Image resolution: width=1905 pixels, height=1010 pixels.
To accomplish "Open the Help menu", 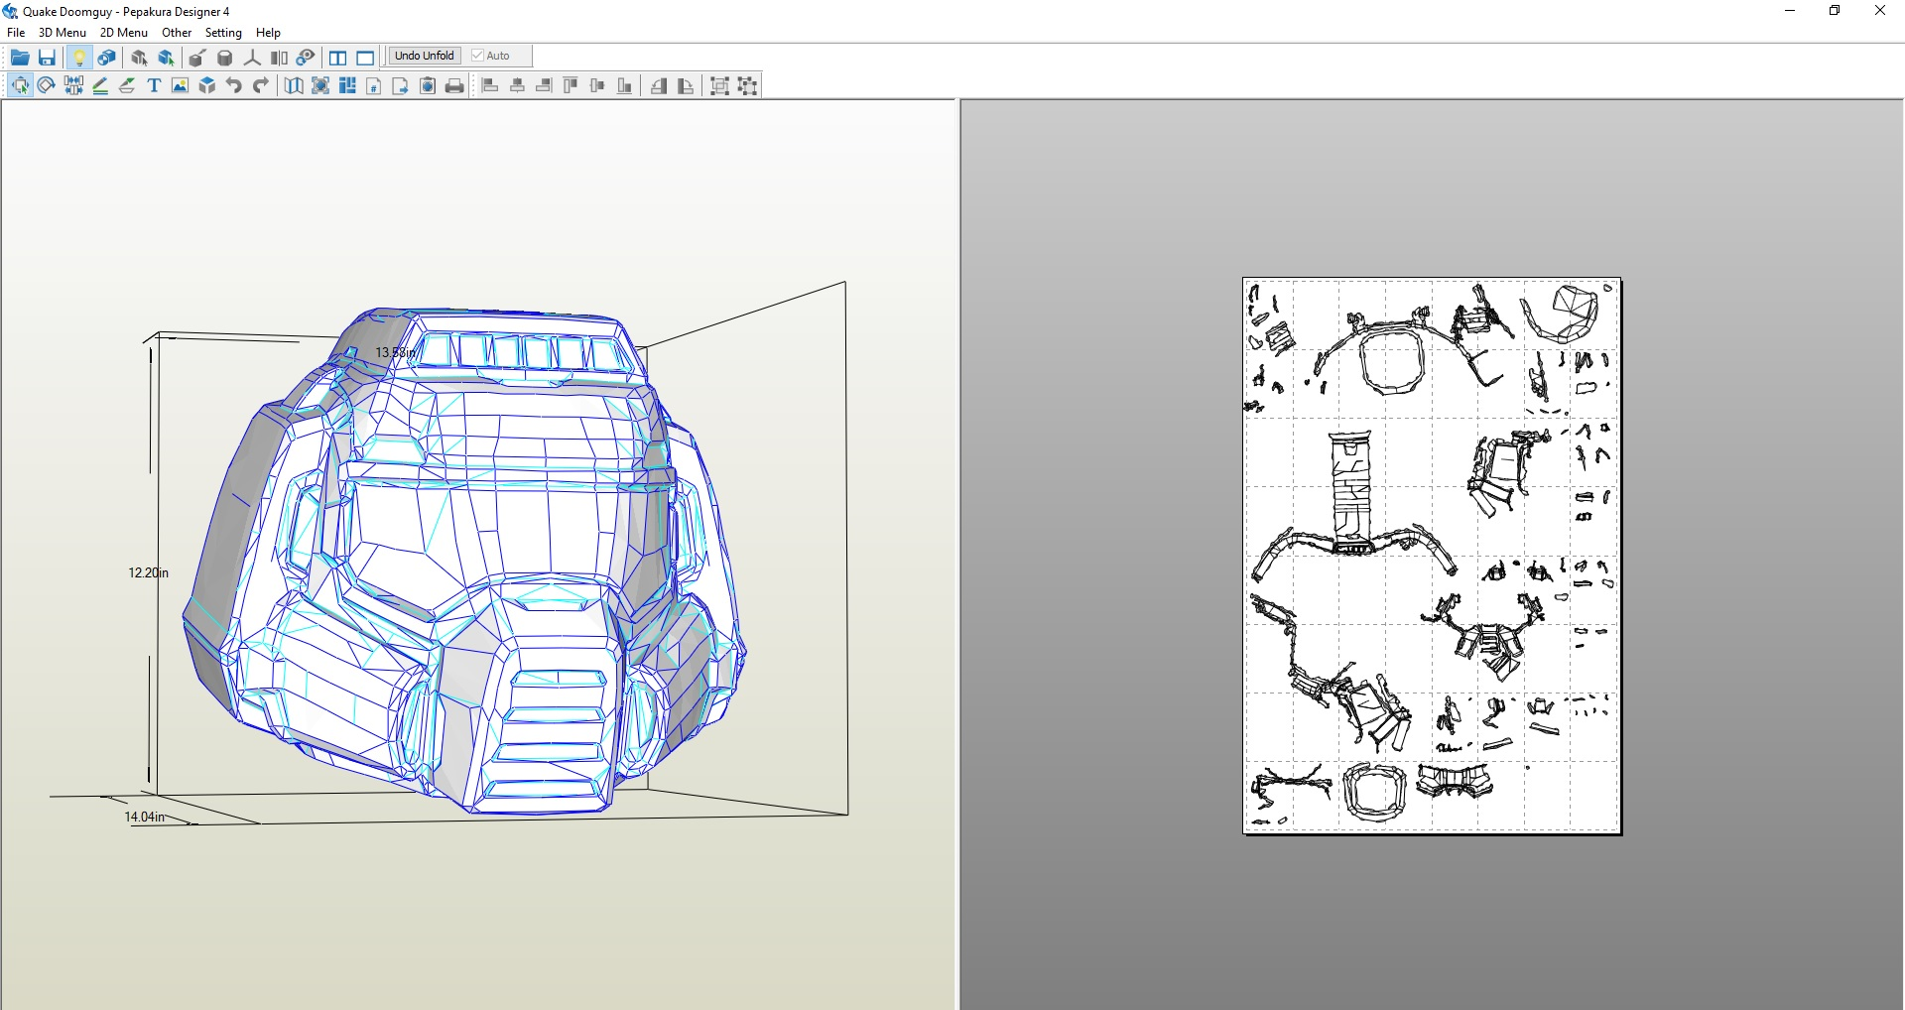I will pos(268,33).
